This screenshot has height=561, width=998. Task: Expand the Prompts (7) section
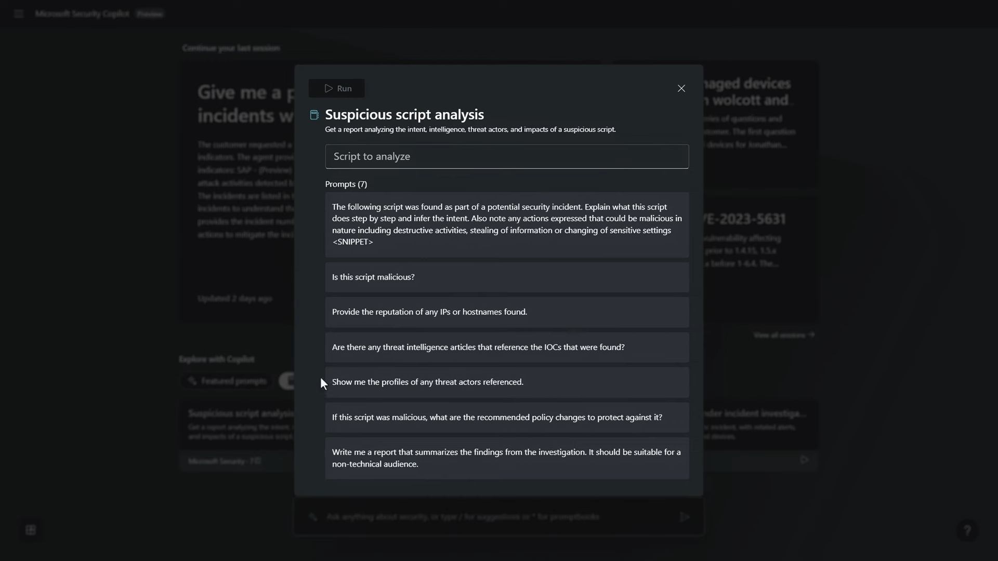tap(346, 183)
